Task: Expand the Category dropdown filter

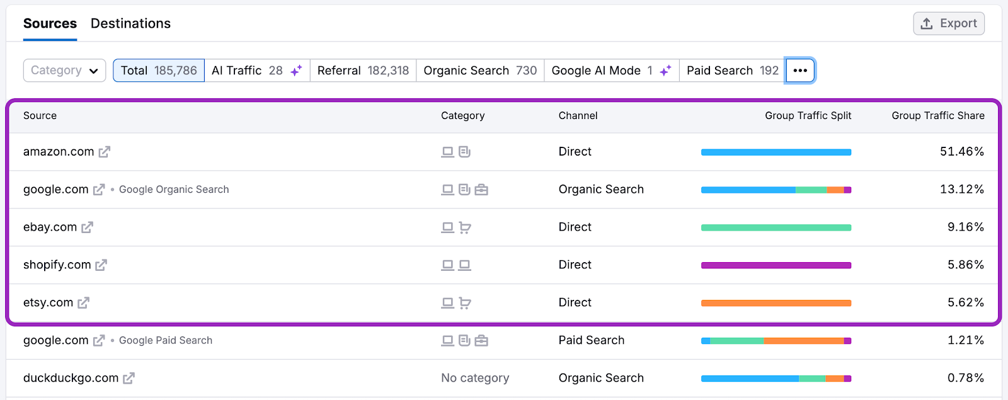Action: tap(64, 71)
